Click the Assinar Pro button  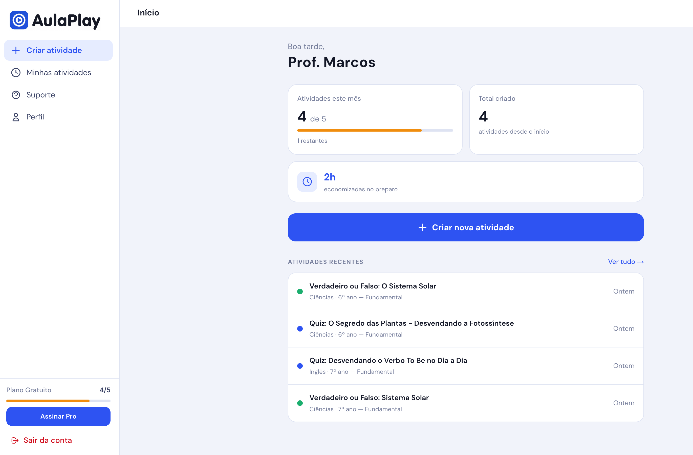58,416
